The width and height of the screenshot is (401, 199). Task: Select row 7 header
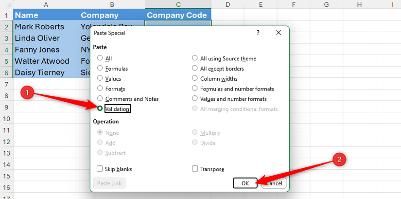6,84
